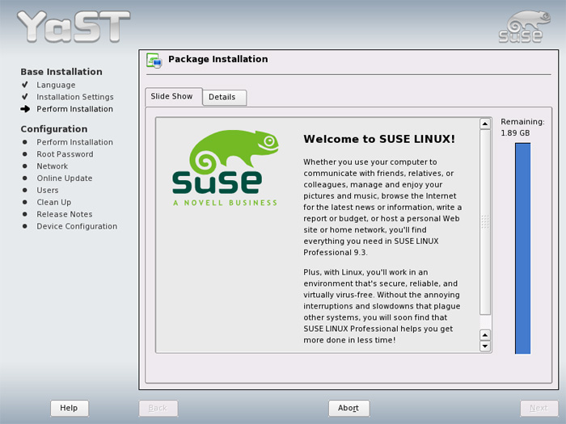Click the SUSE logo at top right
The height and width of the screenshot is (424, 566).
pyautogui.click(x=524, y=27)
